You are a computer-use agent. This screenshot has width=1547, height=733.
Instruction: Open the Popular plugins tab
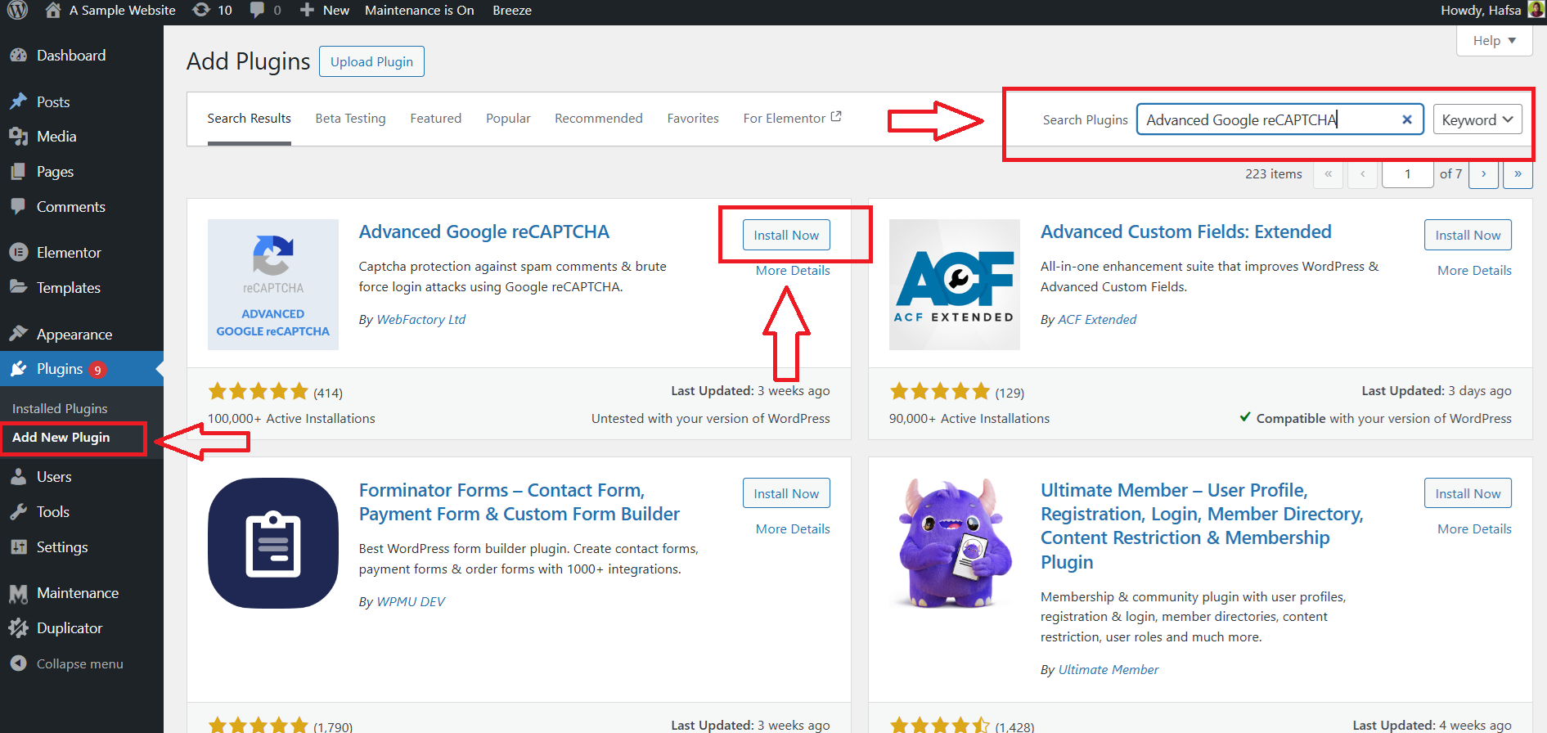(x=508, y=119)
